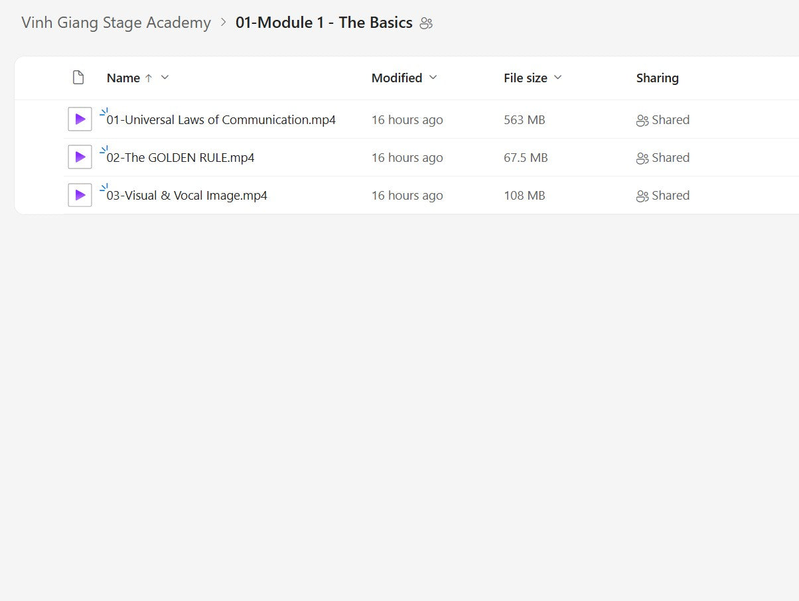The height and width of the screenshot is (601, 799).
Task: Click the video icon for The GOLDEN RULE
Action: point(80,157)
